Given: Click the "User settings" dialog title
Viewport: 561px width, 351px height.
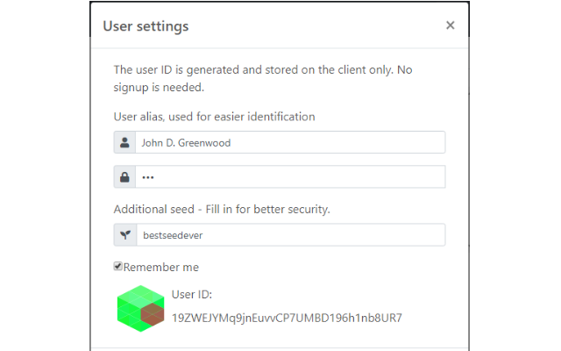Looking at the screenshot, I should pos(146,26).
